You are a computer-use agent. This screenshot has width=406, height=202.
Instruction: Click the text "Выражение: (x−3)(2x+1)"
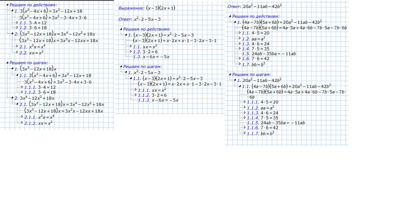click(x=147, y=8)
